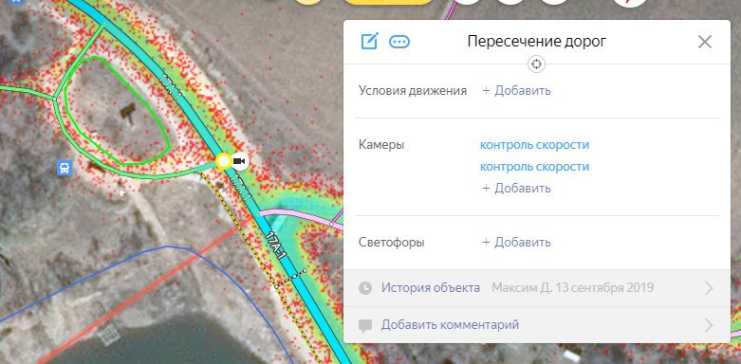Close the Пересечение дорог panel
741x364 pixels.
click(x=705, y=42)
